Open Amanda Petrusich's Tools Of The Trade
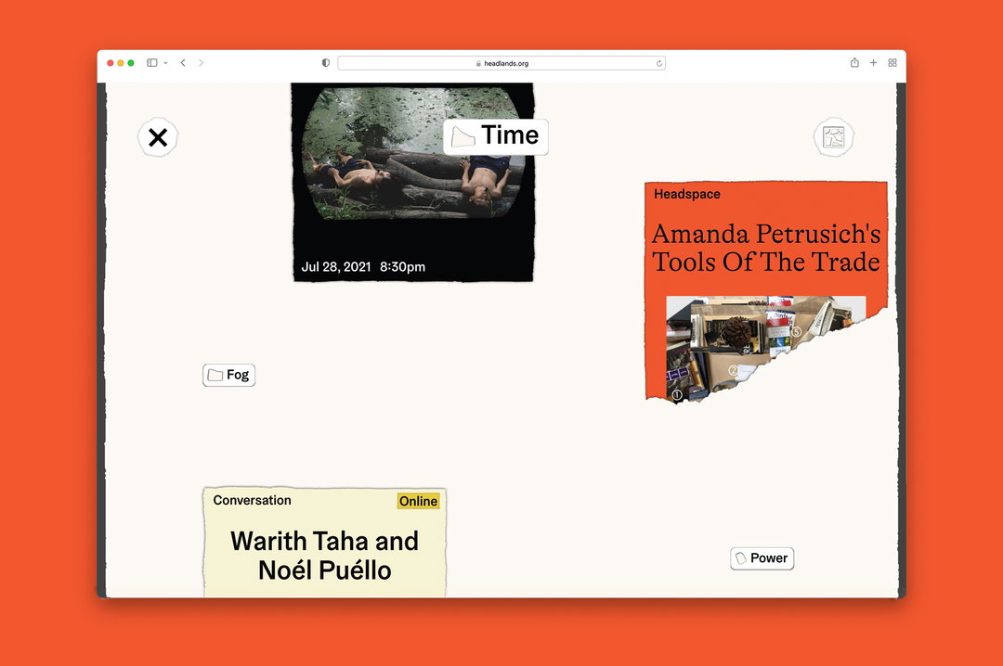Screen dimensions: 1003x666 [x=766, y=248]
